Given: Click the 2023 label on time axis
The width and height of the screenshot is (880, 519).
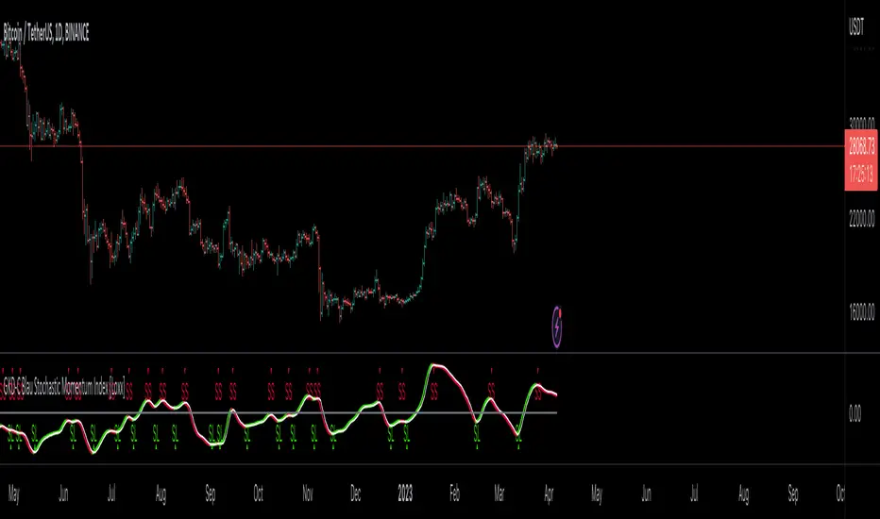Looking at the screenshot, I should point(405,494).
